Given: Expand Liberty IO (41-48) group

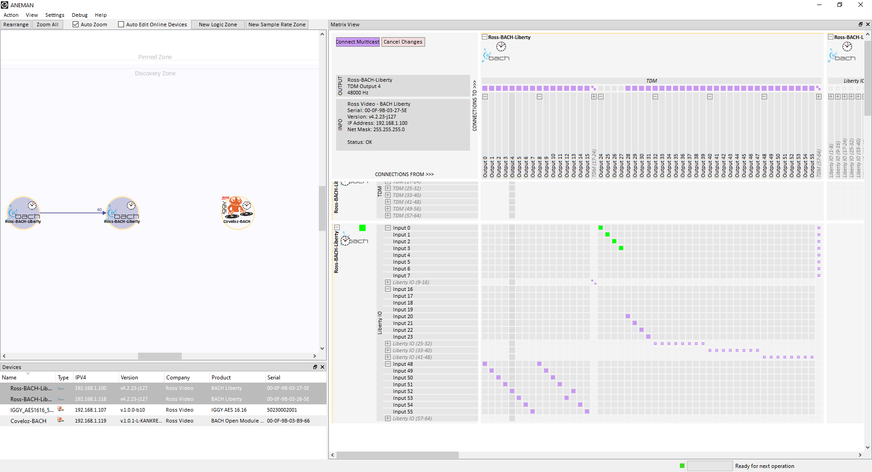Looking at the screenshot, I should (x=388, y=357).
